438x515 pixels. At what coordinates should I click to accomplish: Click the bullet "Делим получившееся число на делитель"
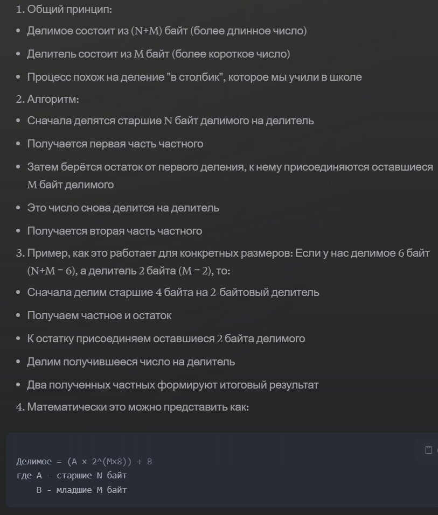click(131, 362)
